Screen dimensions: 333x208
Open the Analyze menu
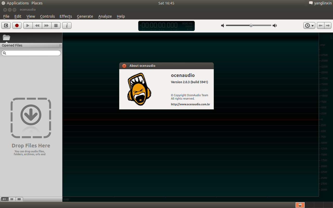[x=105, y=16]
